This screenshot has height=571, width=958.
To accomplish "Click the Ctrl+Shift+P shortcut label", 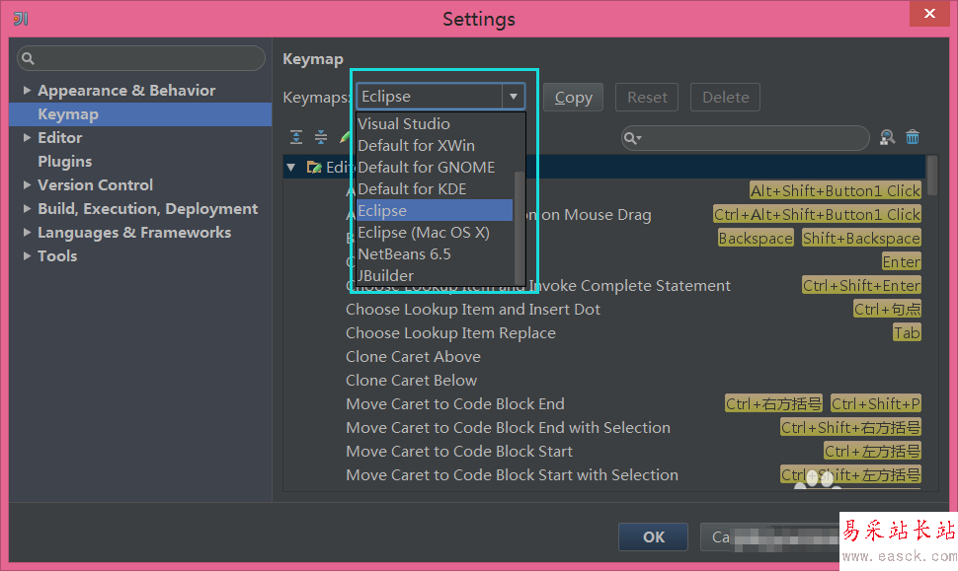I will point(875,404).
